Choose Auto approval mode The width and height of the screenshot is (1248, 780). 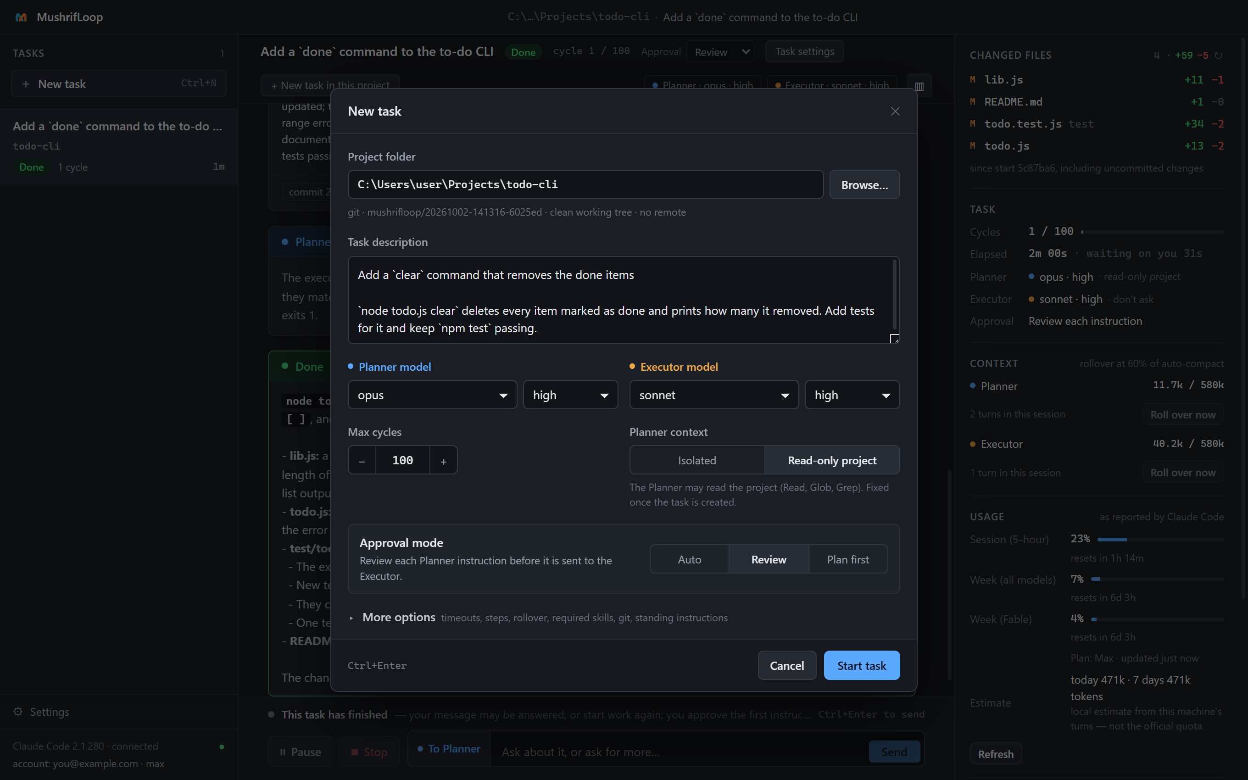click(690, 559)
